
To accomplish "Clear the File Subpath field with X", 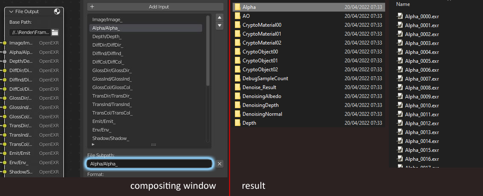I will tap(219, 164).
